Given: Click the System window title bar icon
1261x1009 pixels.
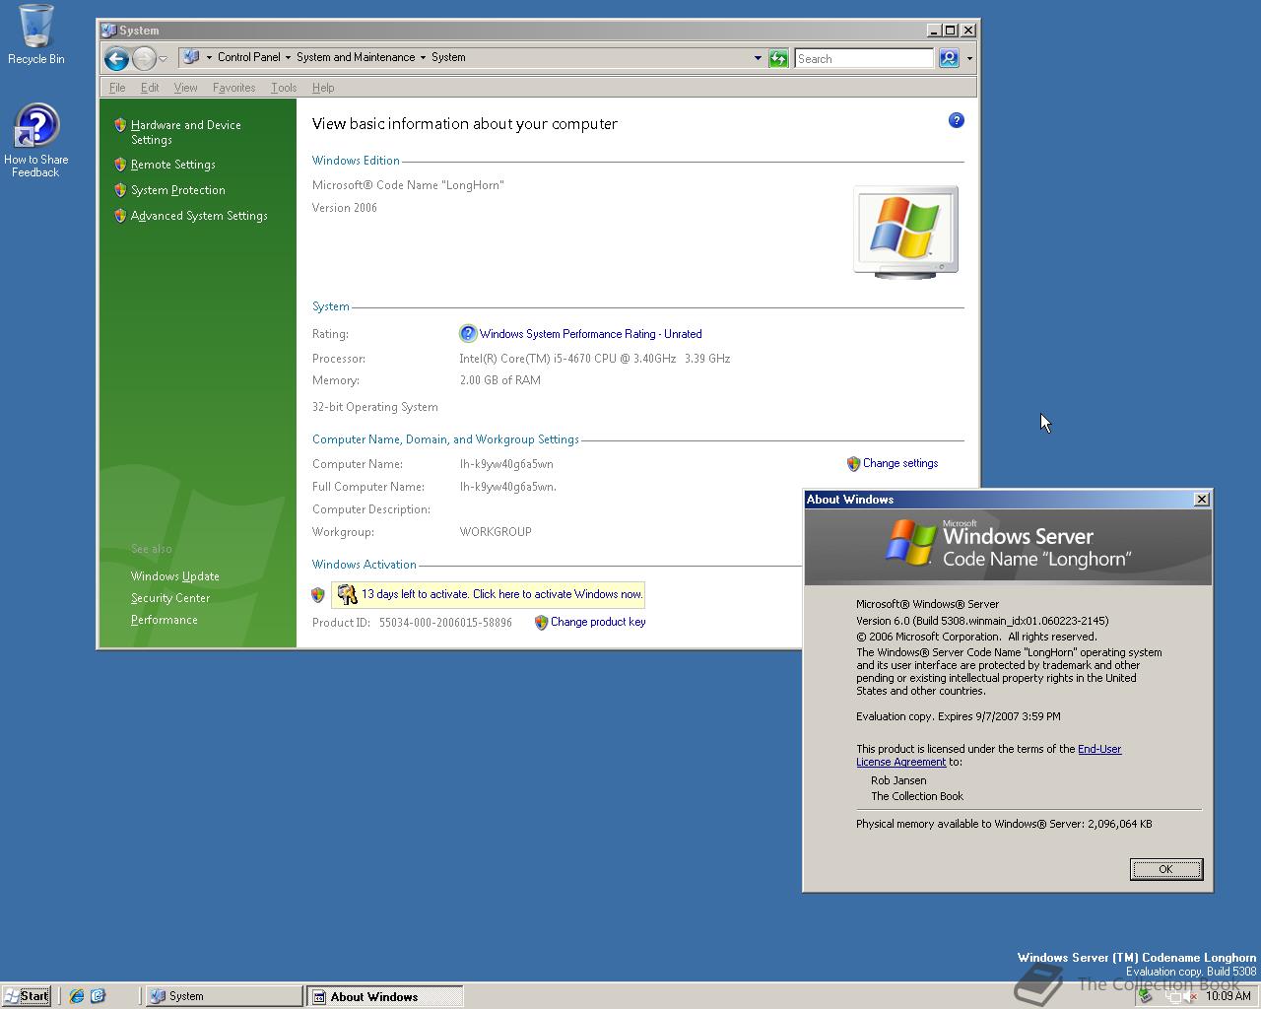Looking at the screenshot, I should click(x=108, y=31).
